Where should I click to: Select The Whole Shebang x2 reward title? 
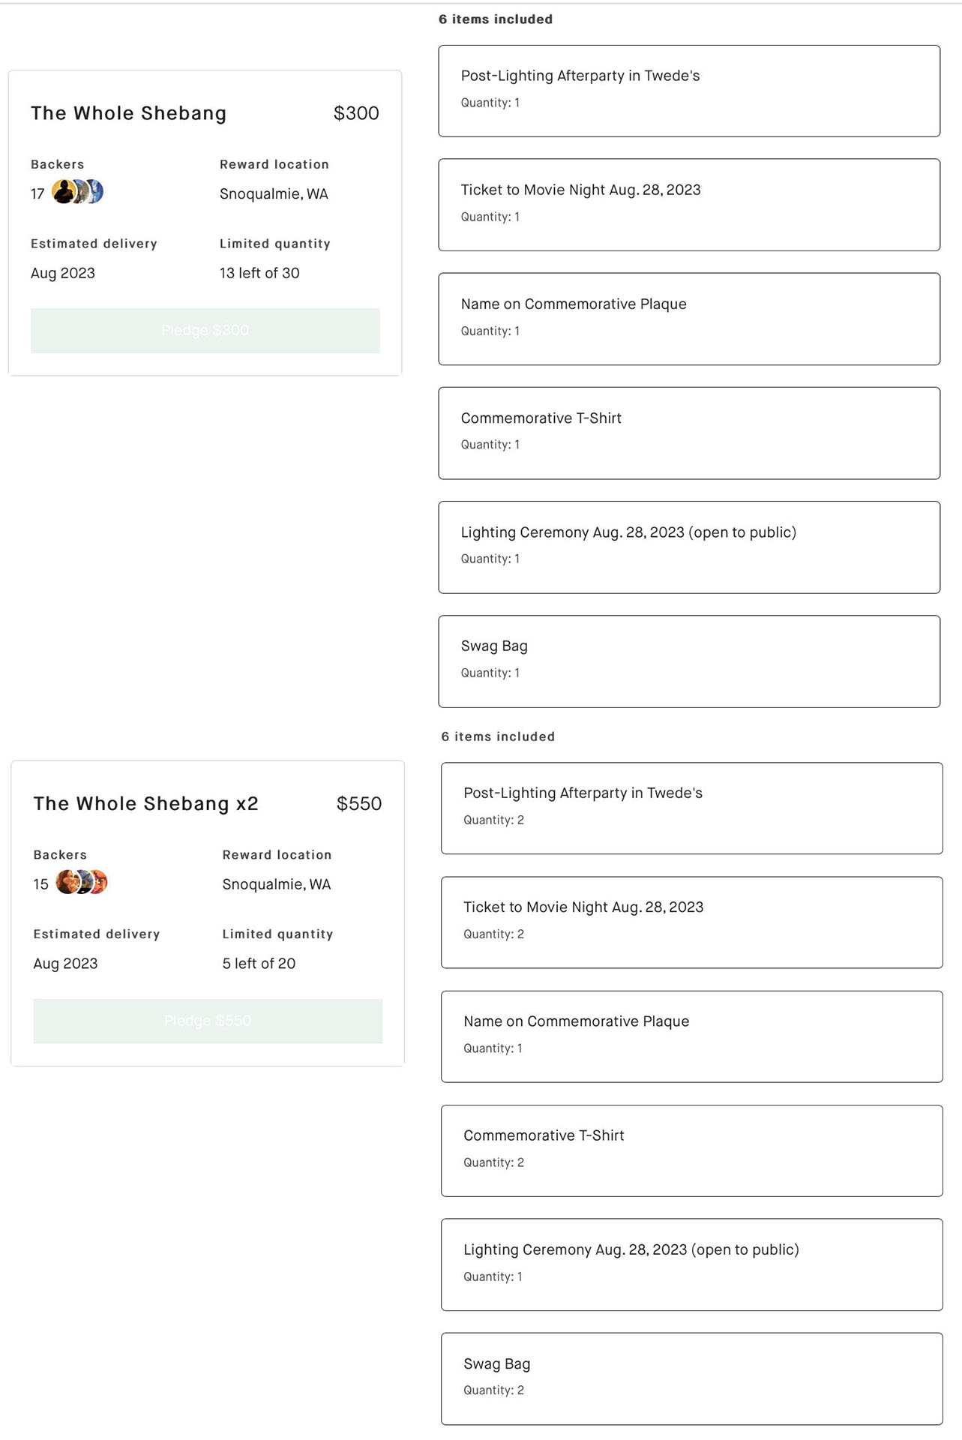coord(145,803)
